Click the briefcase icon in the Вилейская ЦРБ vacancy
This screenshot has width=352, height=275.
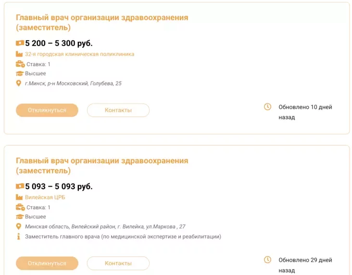coord(20,207)
